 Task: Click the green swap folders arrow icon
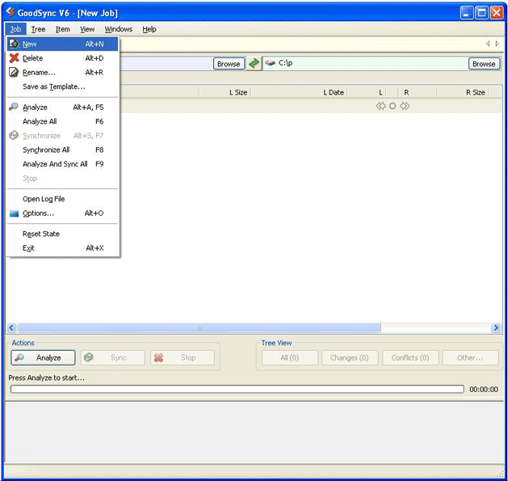(x=254, y=63)
